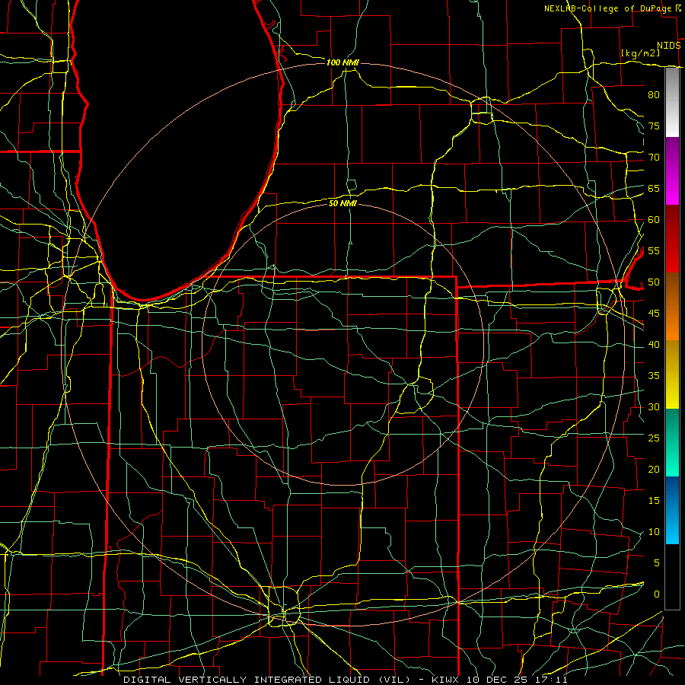
Task: Click the magenta band of the color scale
Action: pos(672,170)
